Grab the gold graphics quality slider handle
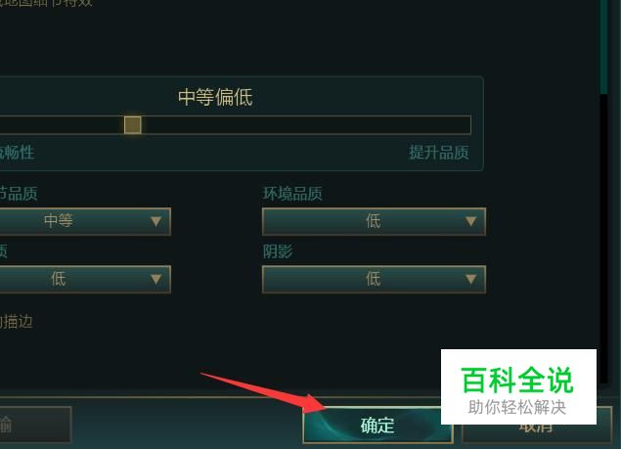This screenshot has height=449, width=621. [133, 125]
